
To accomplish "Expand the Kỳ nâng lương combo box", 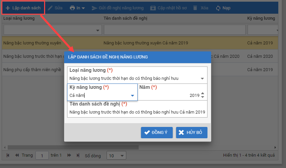I will (x=133, y=96).
